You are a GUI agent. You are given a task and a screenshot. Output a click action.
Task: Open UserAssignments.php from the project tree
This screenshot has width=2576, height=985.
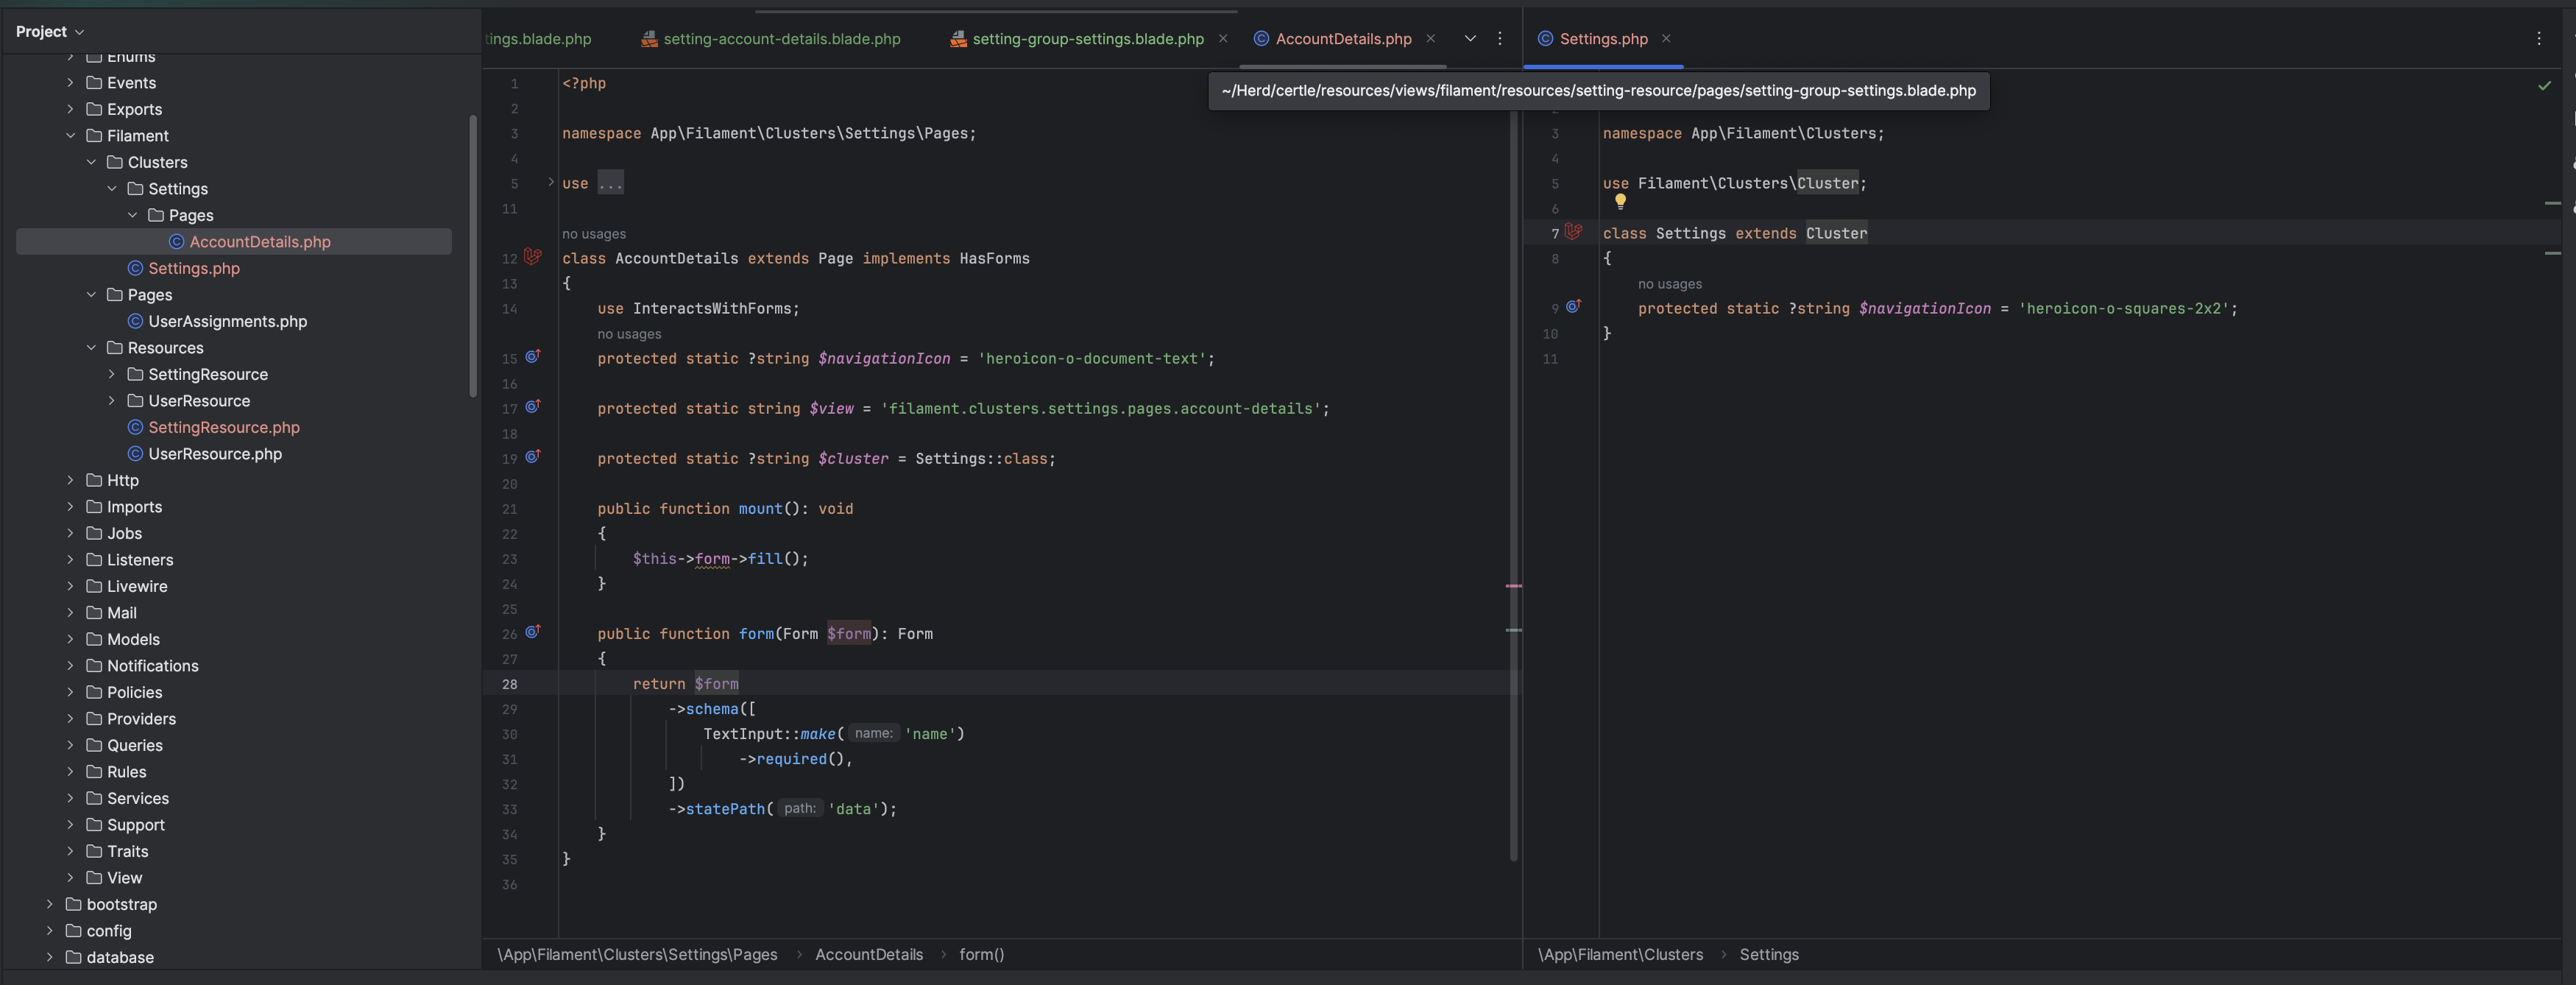(x=227, y=321)
